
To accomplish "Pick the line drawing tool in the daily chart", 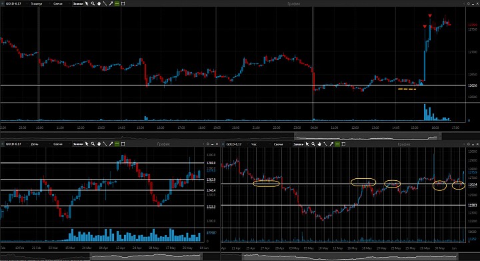I will coord(105,144).
